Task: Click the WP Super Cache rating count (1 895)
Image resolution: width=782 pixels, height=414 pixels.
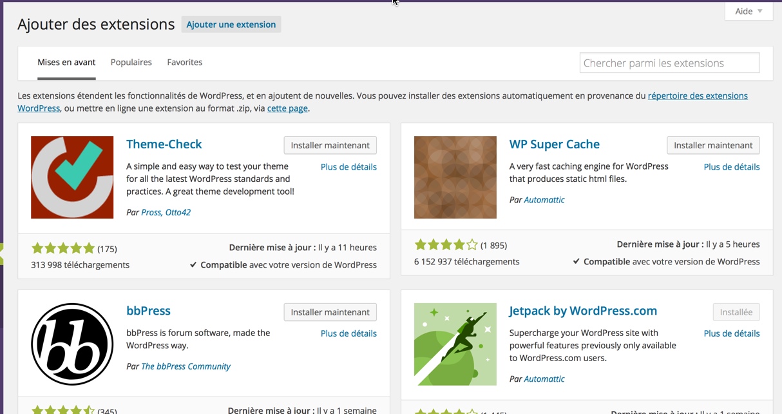Action: pos(493,245)
